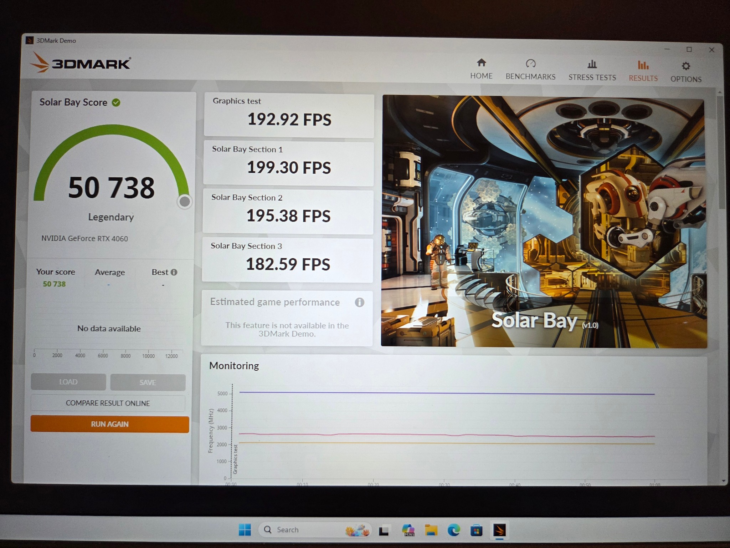This screenshot has width=730, height=548.
Task: Minimize the 3DMark Demo window
Action: pos(667,49)
